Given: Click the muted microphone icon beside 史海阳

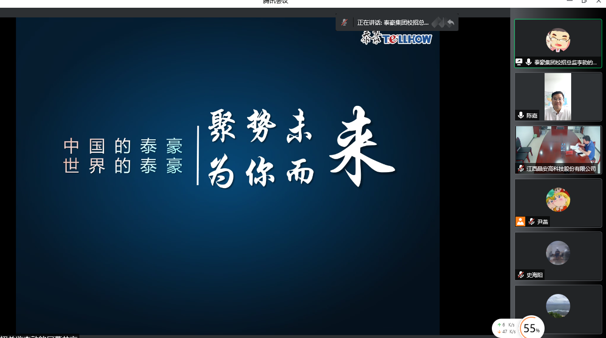Looking at the screenshot, I should [521, 275].
